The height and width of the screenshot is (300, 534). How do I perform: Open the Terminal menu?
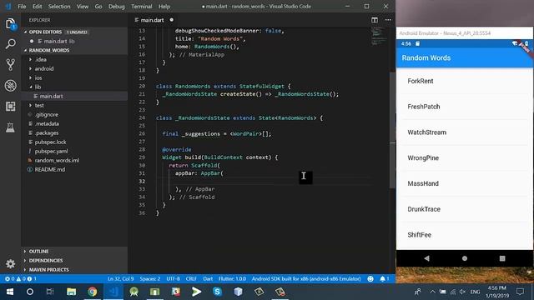point(141,6)
